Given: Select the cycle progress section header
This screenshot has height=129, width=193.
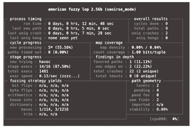Looking at the screenshot, I should 26,43.
